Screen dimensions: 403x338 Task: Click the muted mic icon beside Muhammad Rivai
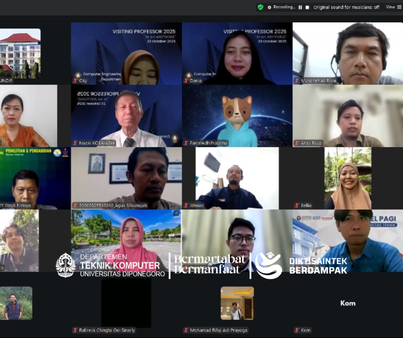point(297,81)
